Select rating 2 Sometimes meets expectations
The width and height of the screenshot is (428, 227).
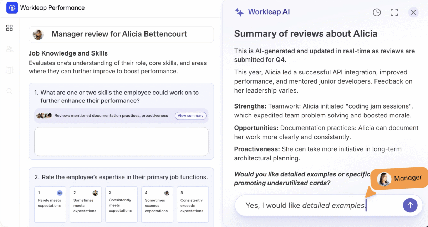(x=86, y=204)
